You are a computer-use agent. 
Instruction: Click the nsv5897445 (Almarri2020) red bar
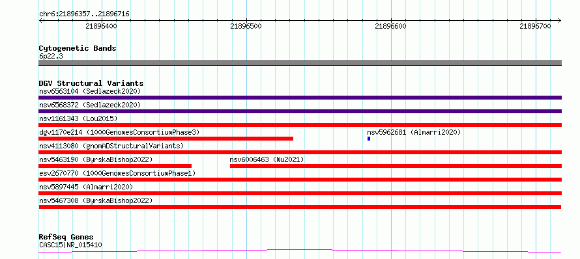(x=300, y=193)
